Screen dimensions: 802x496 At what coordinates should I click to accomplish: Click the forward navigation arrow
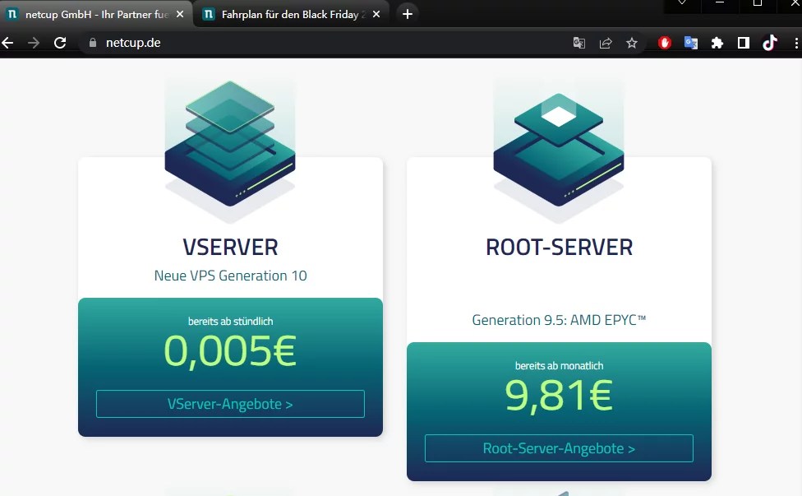[34, 43]
